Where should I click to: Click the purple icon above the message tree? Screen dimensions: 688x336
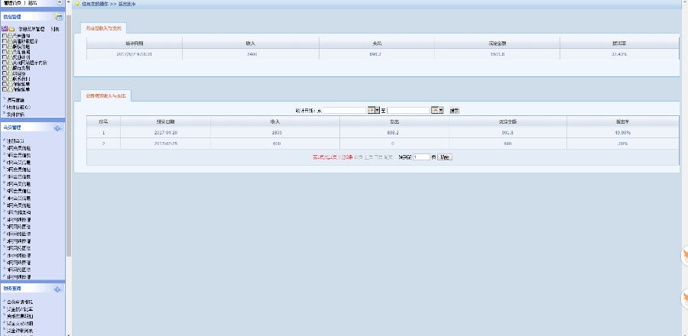(x=5, y=28)
